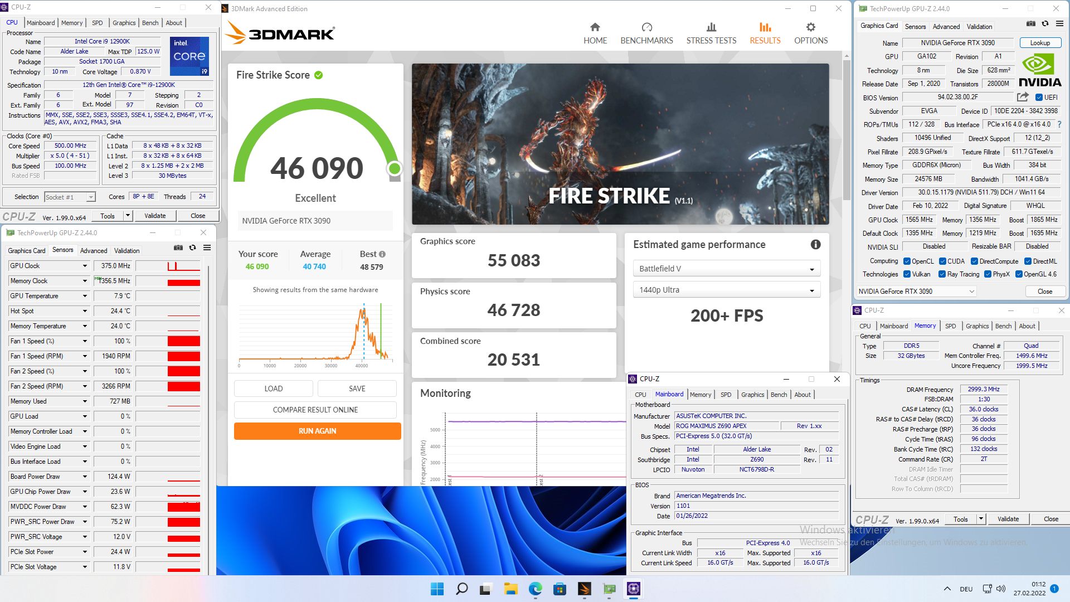The width and height of the screenshot is (1070, 602).
Task: Open 3DMark HOME section icon
Action: click(x=595, y=27)
